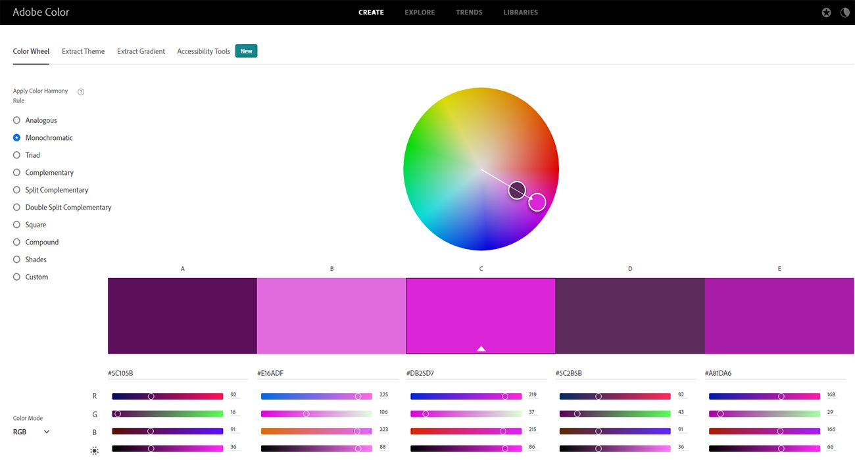The image size is (855, 460).
Task: Select the Analogous harmony rule
Action: coord(17,120)
